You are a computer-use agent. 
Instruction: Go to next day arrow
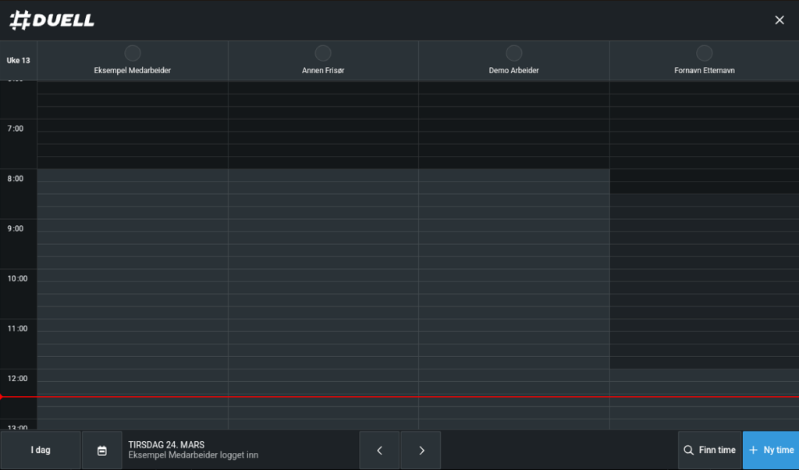pyautogui.click(x=421, y=451)
